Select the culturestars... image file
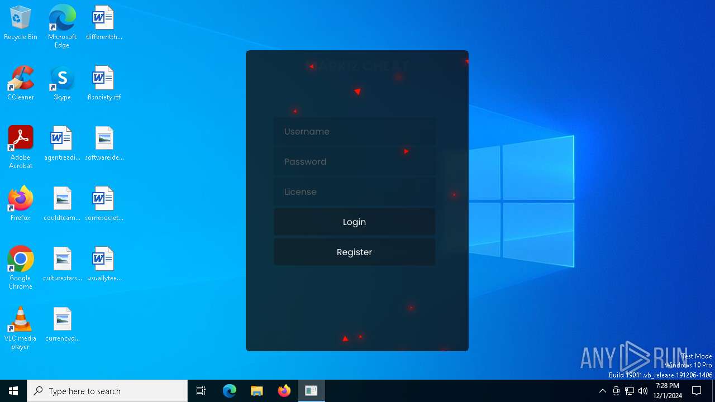715x402 pixels. [x=62, y=264]
